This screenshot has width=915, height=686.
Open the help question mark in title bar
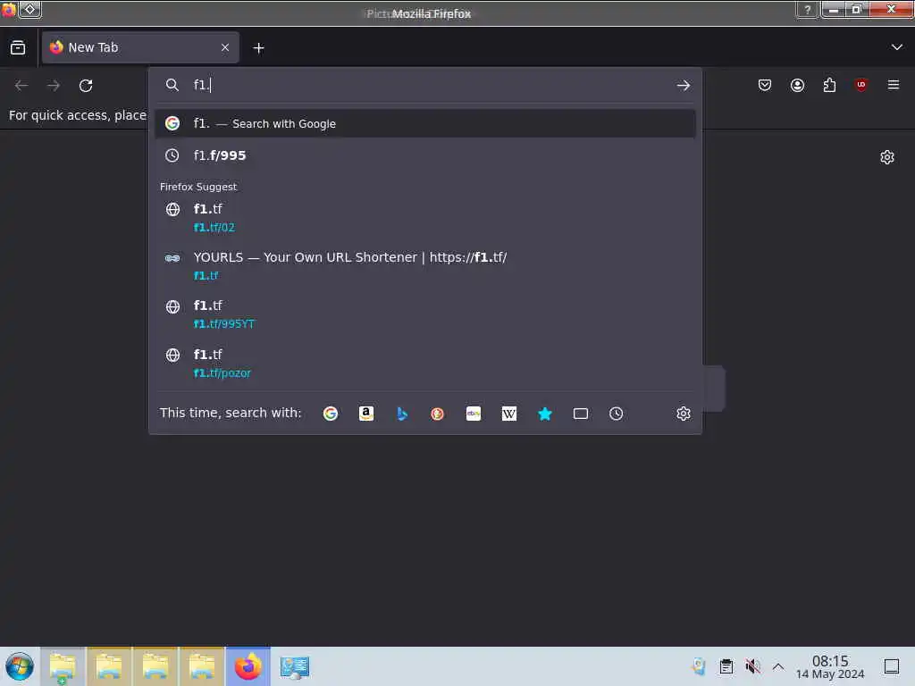click(808, 9)
